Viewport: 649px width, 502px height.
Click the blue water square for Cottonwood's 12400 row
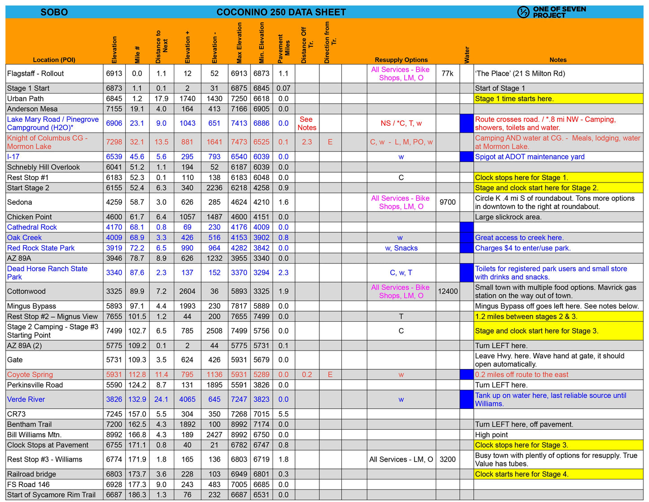[467, 291]
